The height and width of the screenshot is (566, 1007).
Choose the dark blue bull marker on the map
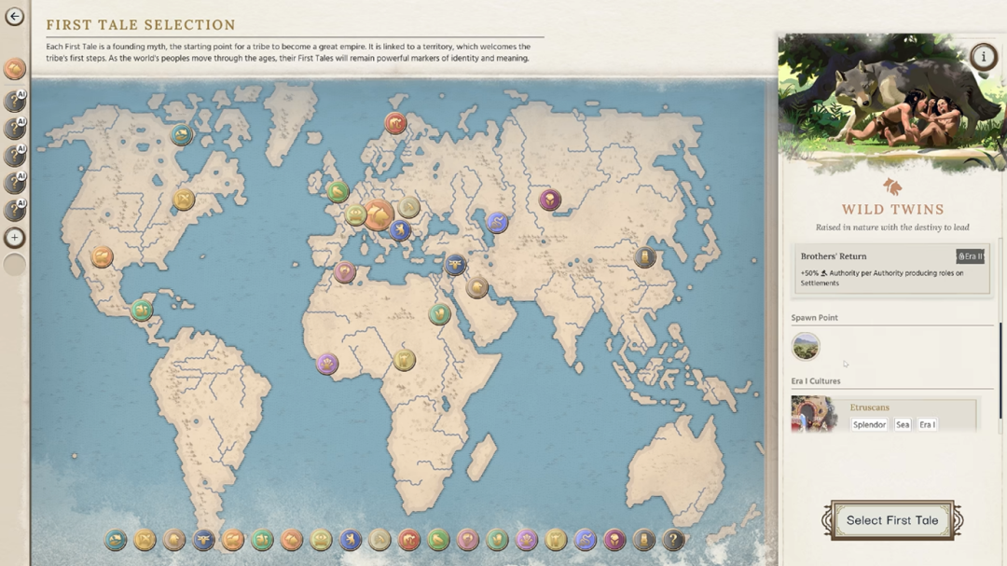pos(455,263)
